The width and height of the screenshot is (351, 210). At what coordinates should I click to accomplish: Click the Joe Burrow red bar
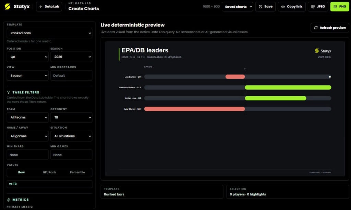pyautogui.click(x=235, y=77)
